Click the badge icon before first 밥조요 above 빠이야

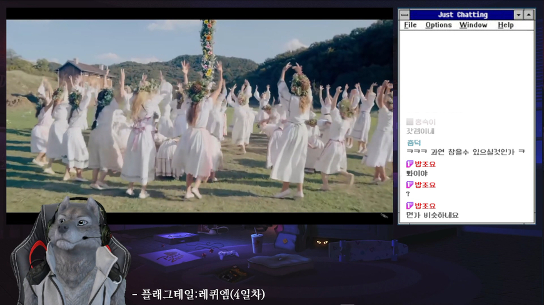410,164
